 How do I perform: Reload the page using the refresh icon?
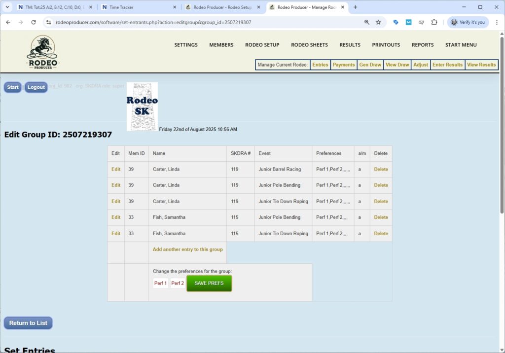click(34, 22)
